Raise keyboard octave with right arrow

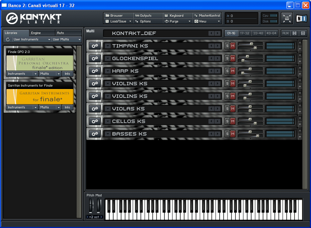coord(102,217)
